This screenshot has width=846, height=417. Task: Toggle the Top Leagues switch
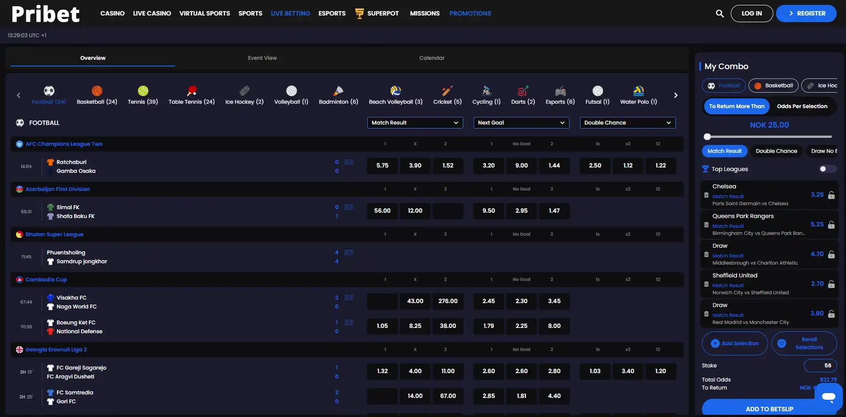click(828, 169)
